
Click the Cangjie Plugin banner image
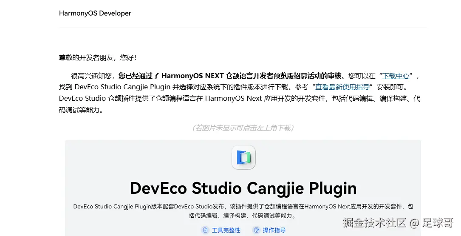pos(243,188)
